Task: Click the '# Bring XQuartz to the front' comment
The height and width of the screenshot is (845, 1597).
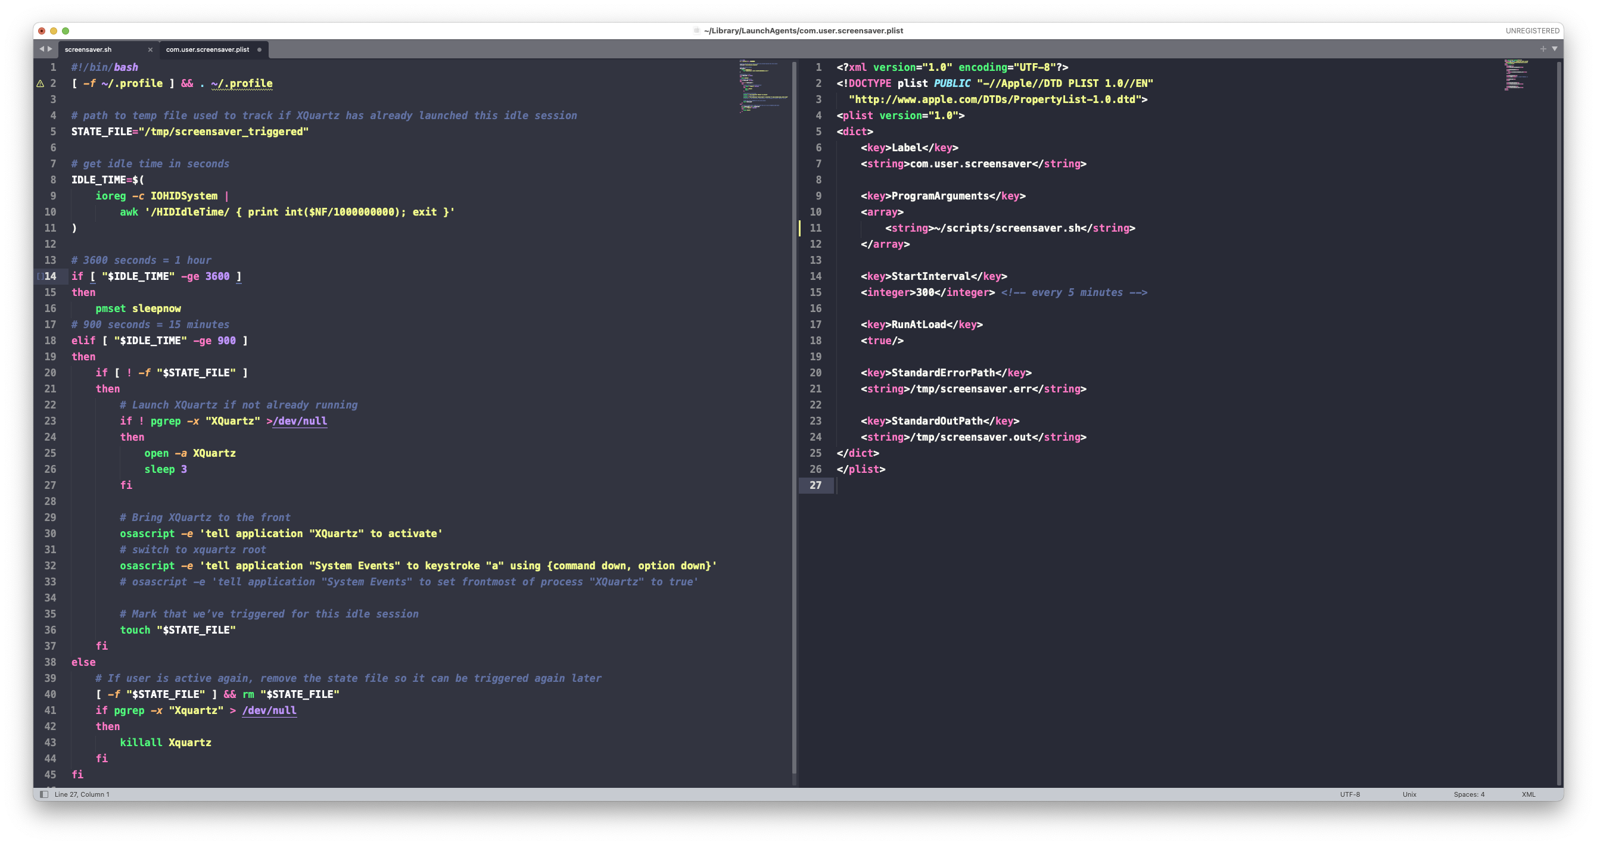Action: [x=205, y=517]
